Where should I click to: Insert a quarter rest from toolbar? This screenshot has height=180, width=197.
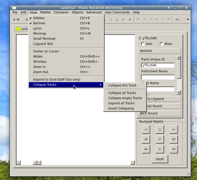coord(157,19)
